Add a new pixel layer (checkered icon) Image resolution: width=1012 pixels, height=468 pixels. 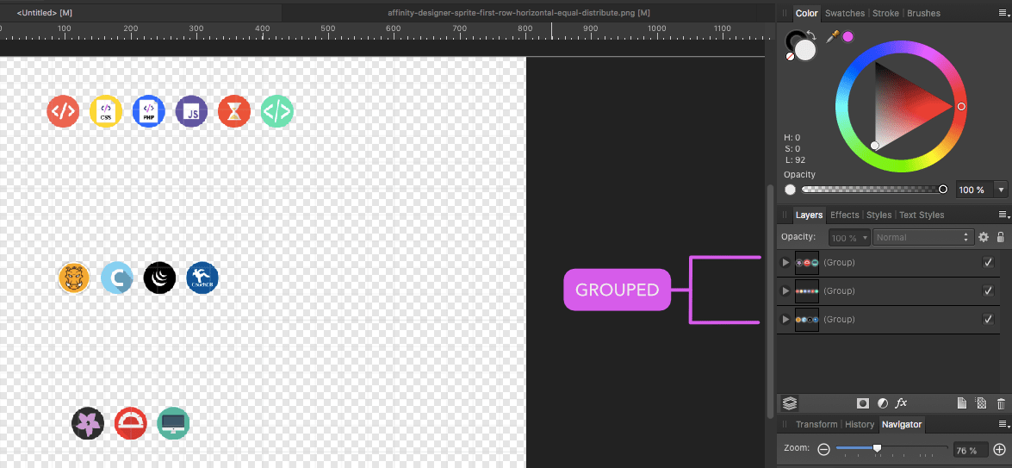[980, 402]
